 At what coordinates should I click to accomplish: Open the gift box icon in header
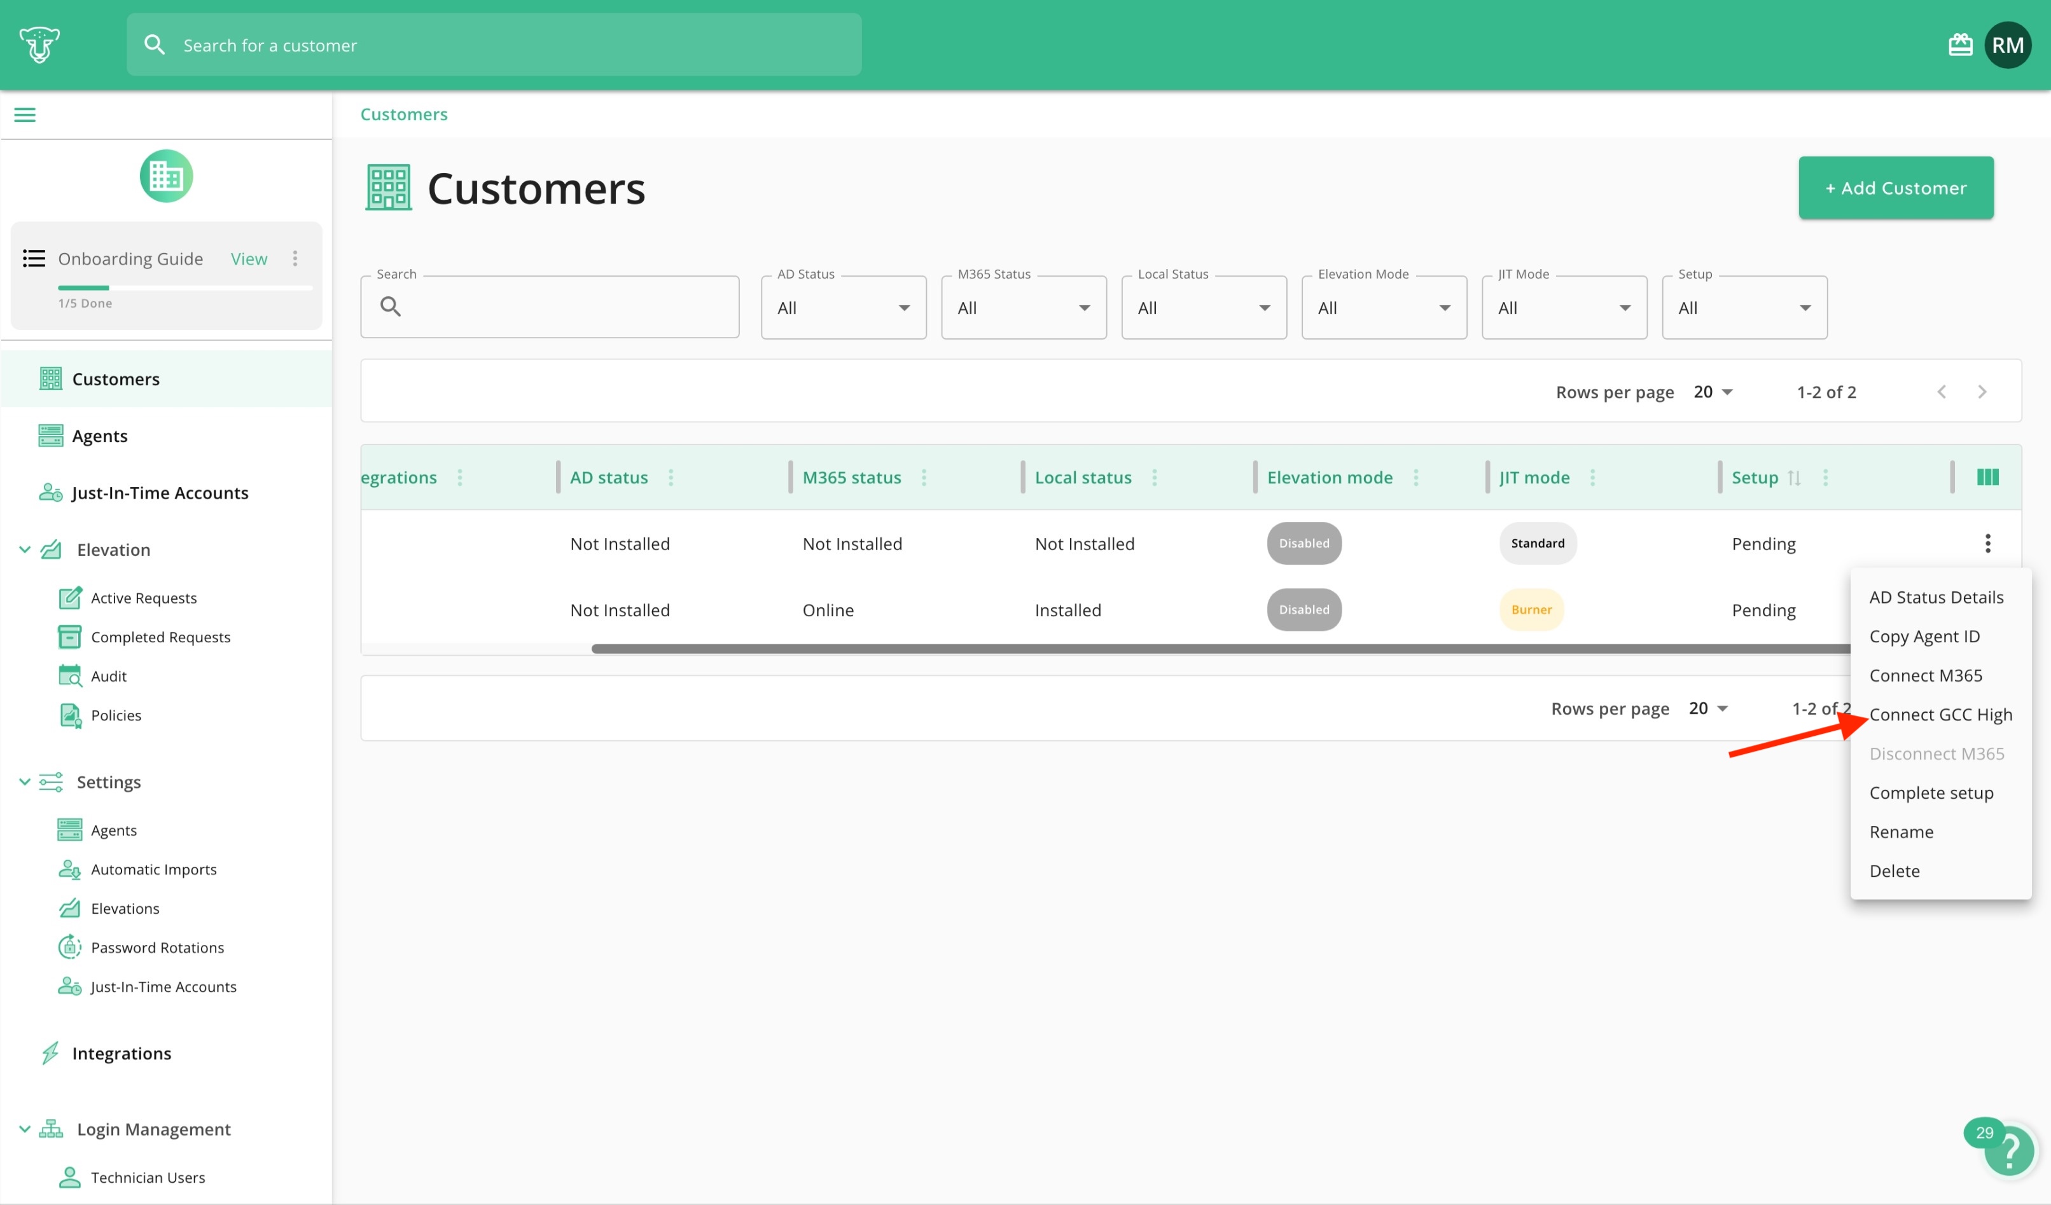tap(1960, 45)
